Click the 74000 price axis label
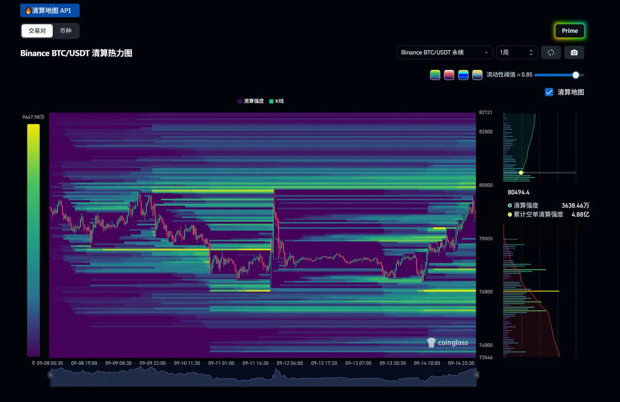This screenshot has height=402, width=620. (486, 345)
